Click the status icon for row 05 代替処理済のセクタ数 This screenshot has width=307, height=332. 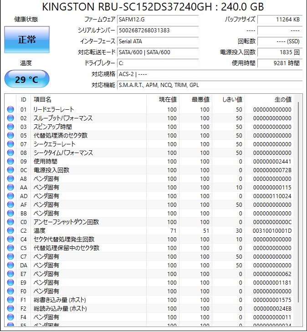10,136
